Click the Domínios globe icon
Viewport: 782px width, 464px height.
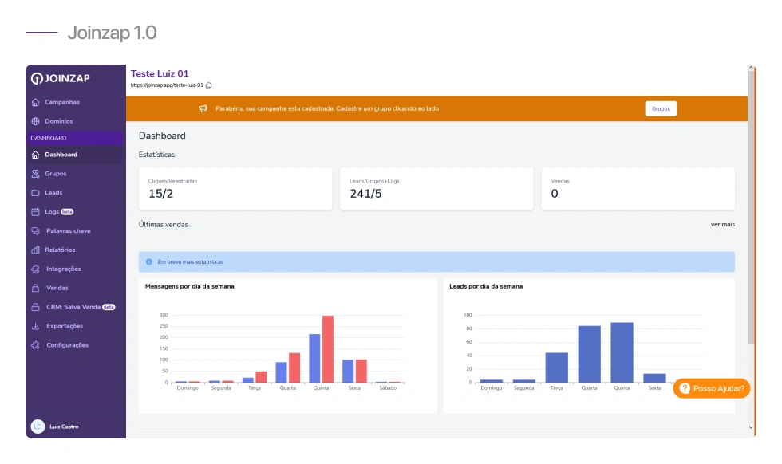35,121
